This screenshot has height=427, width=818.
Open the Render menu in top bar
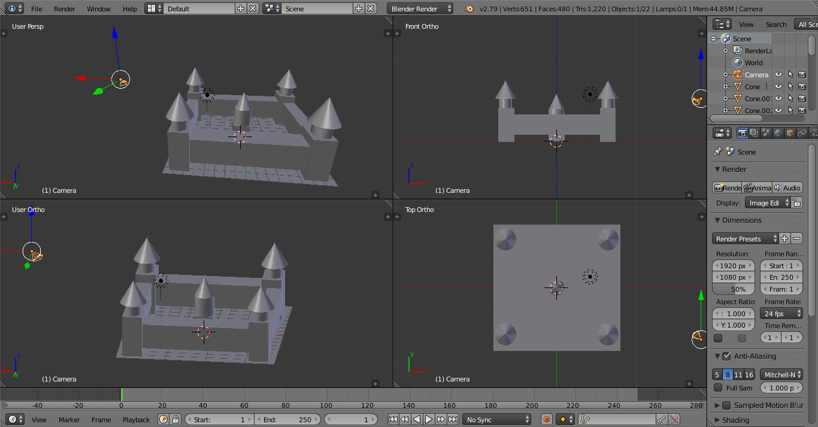(65, 8)
